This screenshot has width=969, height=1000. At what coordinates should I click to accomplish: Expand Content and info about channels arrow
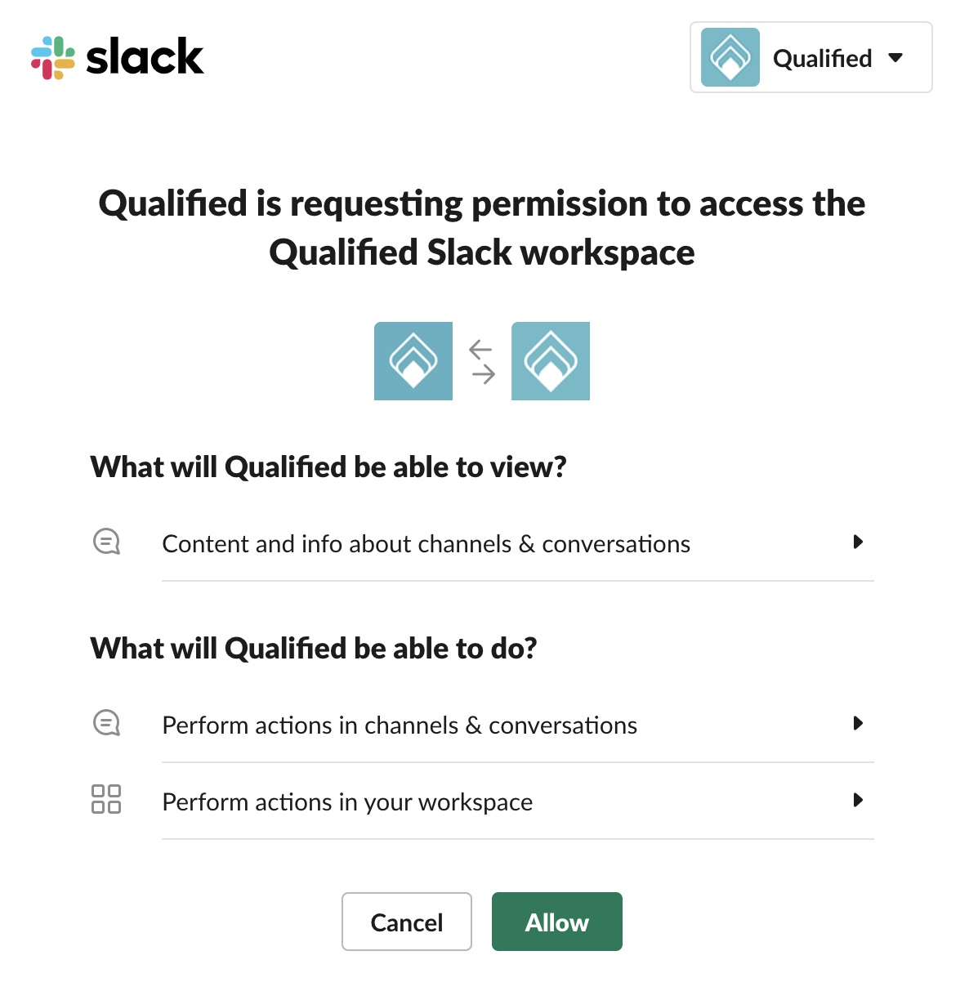point(858,542)
